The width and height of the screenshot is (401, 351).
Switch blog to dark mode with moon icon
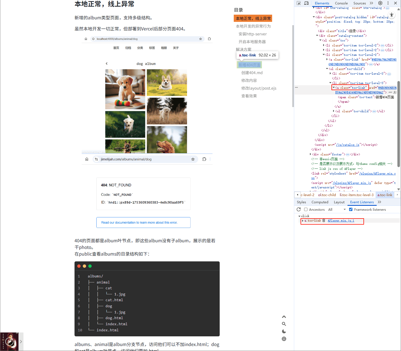tap(284, 331)
